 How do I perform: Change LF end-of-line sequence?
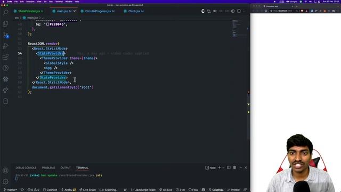click(x=125, y=190)
